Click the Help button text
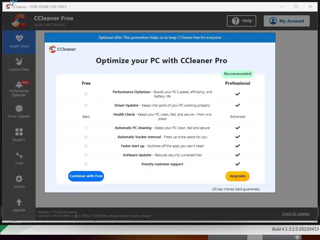 point(247,21)
